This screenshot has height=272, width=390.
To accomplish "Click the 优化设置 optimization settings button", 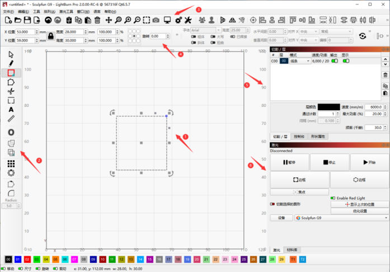I will pyautogui.click(x=360, y=211).
